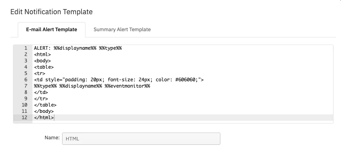This screenshot has width=341, height=146.
Task: Select the E-mail Alert Template tab
Action: pyautogui.click(x=51, y=30)
